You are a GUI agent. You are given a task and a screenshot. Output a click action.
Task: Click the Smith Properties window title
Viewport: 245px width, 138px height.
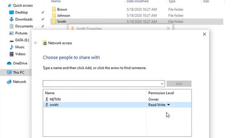click(89, 28)
